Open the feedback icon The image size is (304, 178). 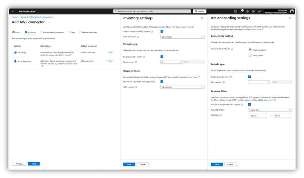[x=259, y=12]
